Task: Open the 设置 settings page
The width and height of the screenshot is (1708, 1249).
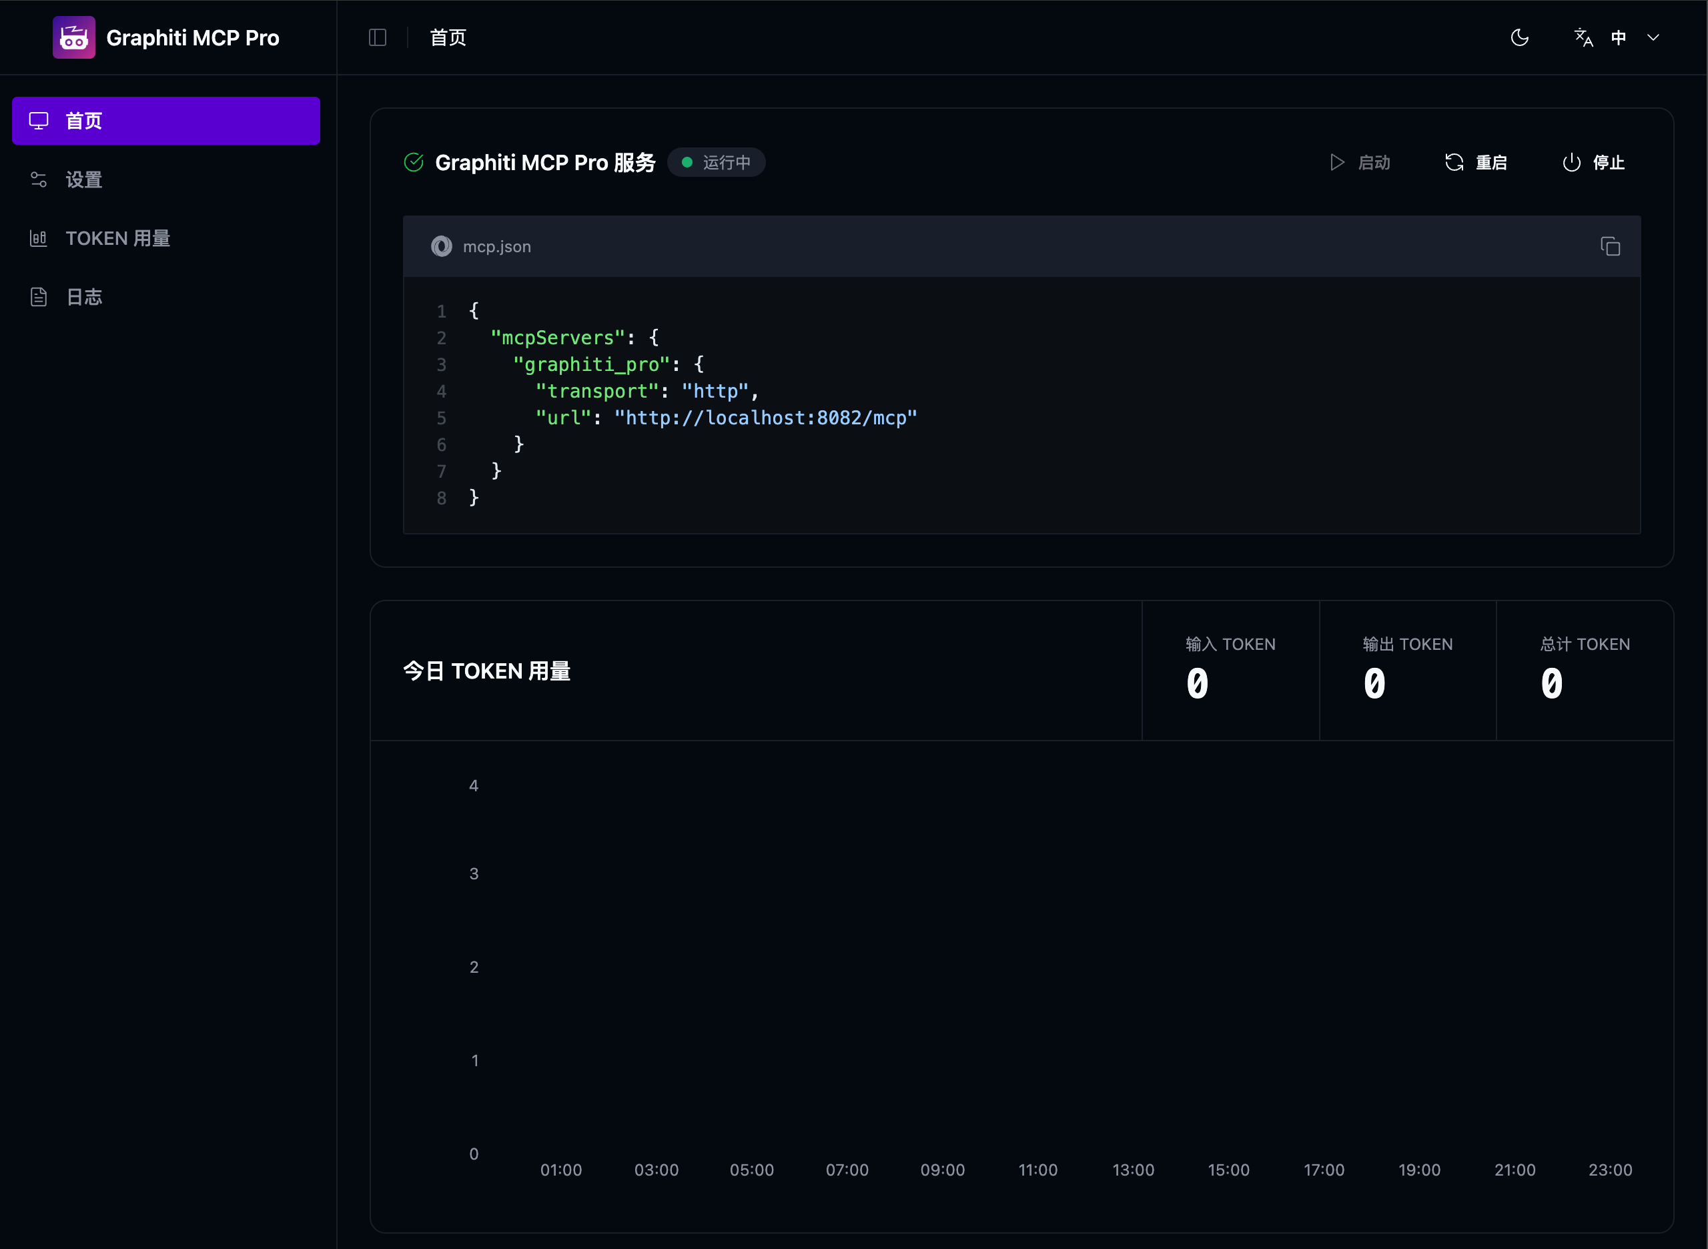Action: pos(166,179)
